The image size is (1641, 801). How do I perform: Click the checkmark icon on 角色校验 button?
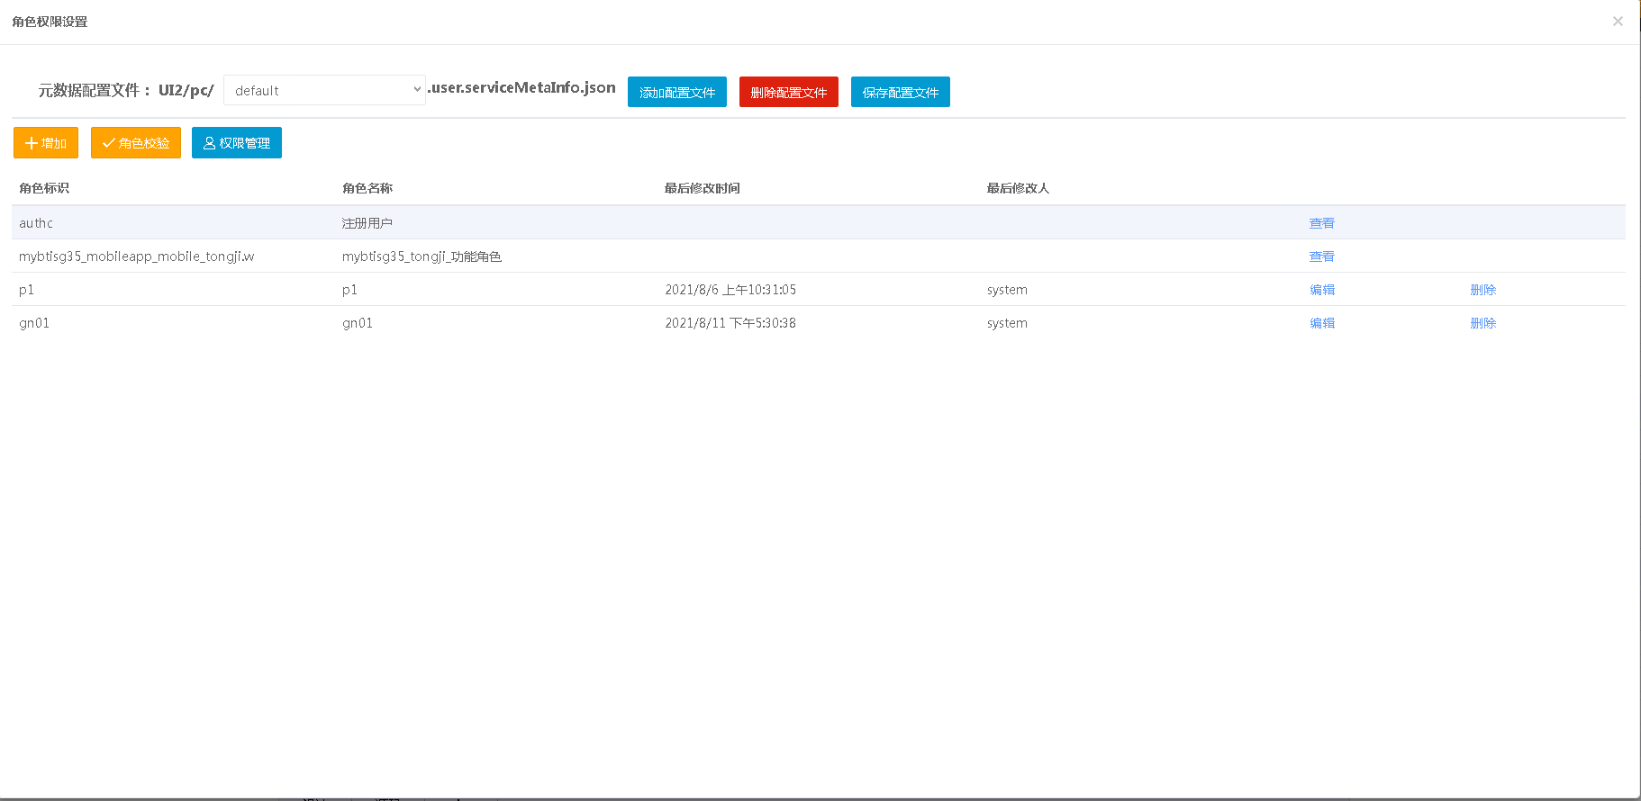click(108, 143)
